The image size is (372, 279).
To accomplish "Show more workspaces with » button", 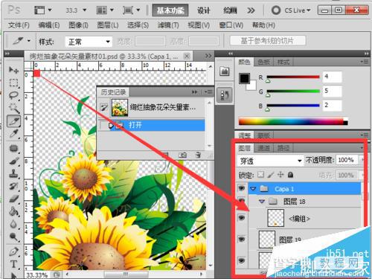I will pyautogui.click(x=251, y=10).
